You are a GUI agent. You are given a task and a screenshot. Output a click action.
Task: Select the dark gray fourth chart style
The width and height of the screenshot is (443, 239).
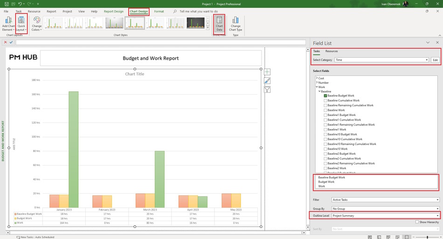pyautogui.click(x=114, y=23)
